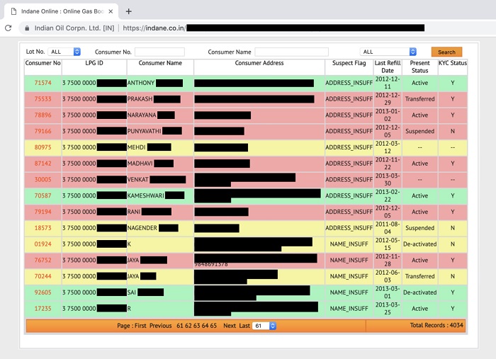Viewport: 496px width, 359px height.
Task: Reload the page with the refresh icon
Action: click(9, 28)
